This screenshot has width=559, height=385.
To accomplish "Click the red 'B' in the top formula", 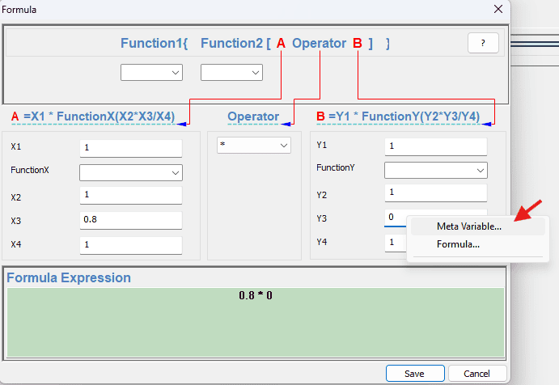I will coord(358,43).
